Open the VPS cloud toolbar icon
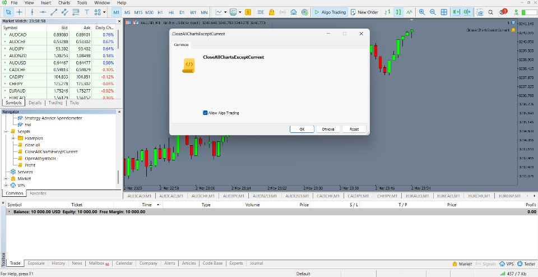Screen dimensions: 538x277 coord(294,12)
